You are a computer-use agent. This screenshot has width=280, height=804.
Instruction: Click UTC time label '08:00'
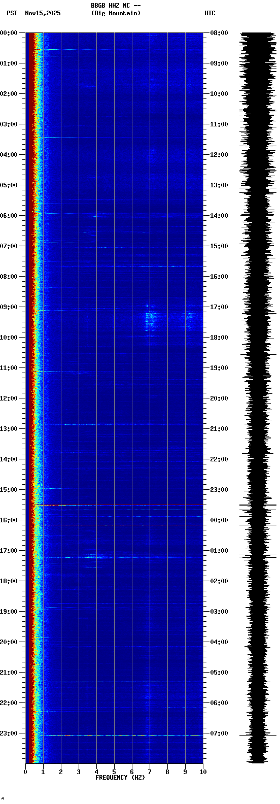tap(219, 33)
